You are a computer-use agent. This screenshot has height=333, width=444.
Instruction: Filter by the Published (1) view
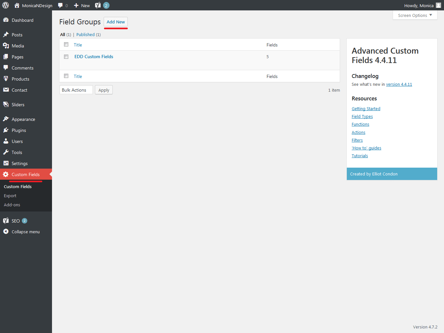[x=88, y=34]
